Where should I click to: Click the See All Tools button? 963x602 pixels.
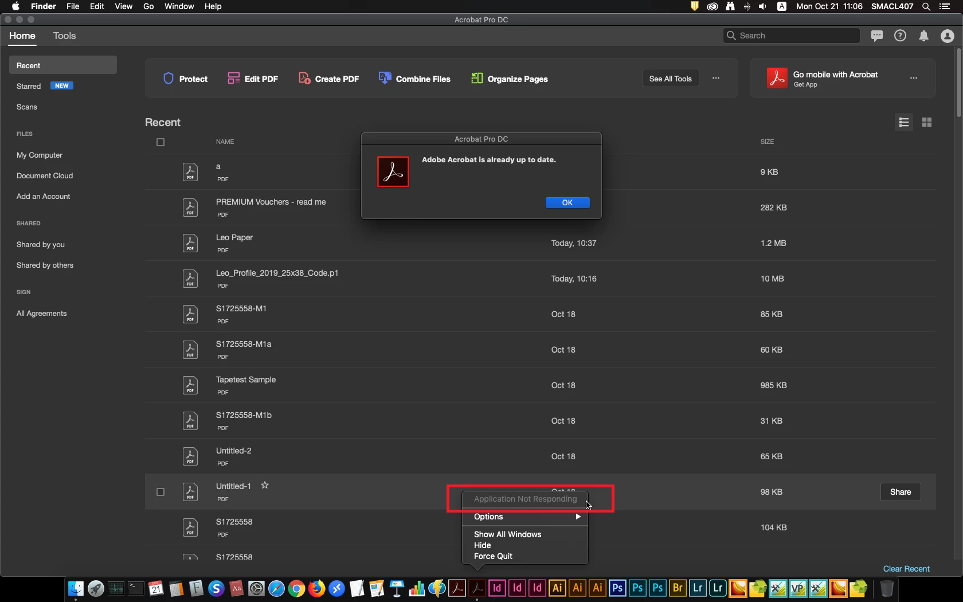point(671,79)
